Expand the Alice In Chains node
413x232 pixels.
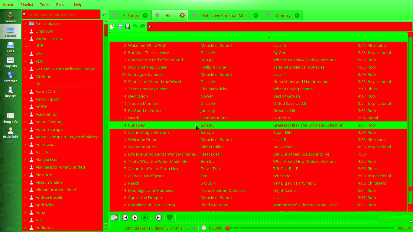(25, 182)
